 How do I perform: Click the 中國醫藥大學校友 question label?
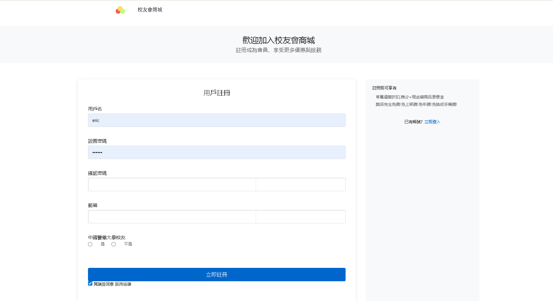107,237
